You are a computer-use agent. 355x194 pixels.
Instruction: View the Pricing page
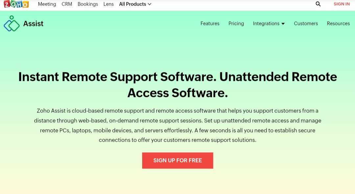[236, 24]
